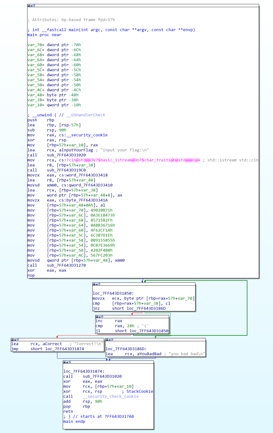Select the sub_7FF643D319C0 call target
Image resolution: width=273 pixels, height=433 pixels.
pyautogui.click(x=66, y=170)
